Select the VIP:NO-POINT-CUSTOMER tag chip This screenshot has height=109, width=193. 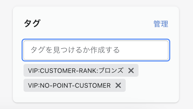pos(74,85)
